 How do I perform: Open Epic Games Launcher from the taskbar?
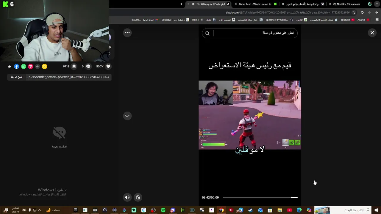pos(76,210)
